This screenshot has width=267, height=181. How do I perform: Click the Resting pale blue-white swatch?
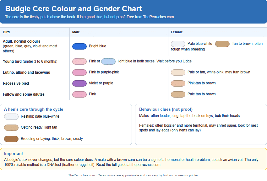[x=11, y=117]
